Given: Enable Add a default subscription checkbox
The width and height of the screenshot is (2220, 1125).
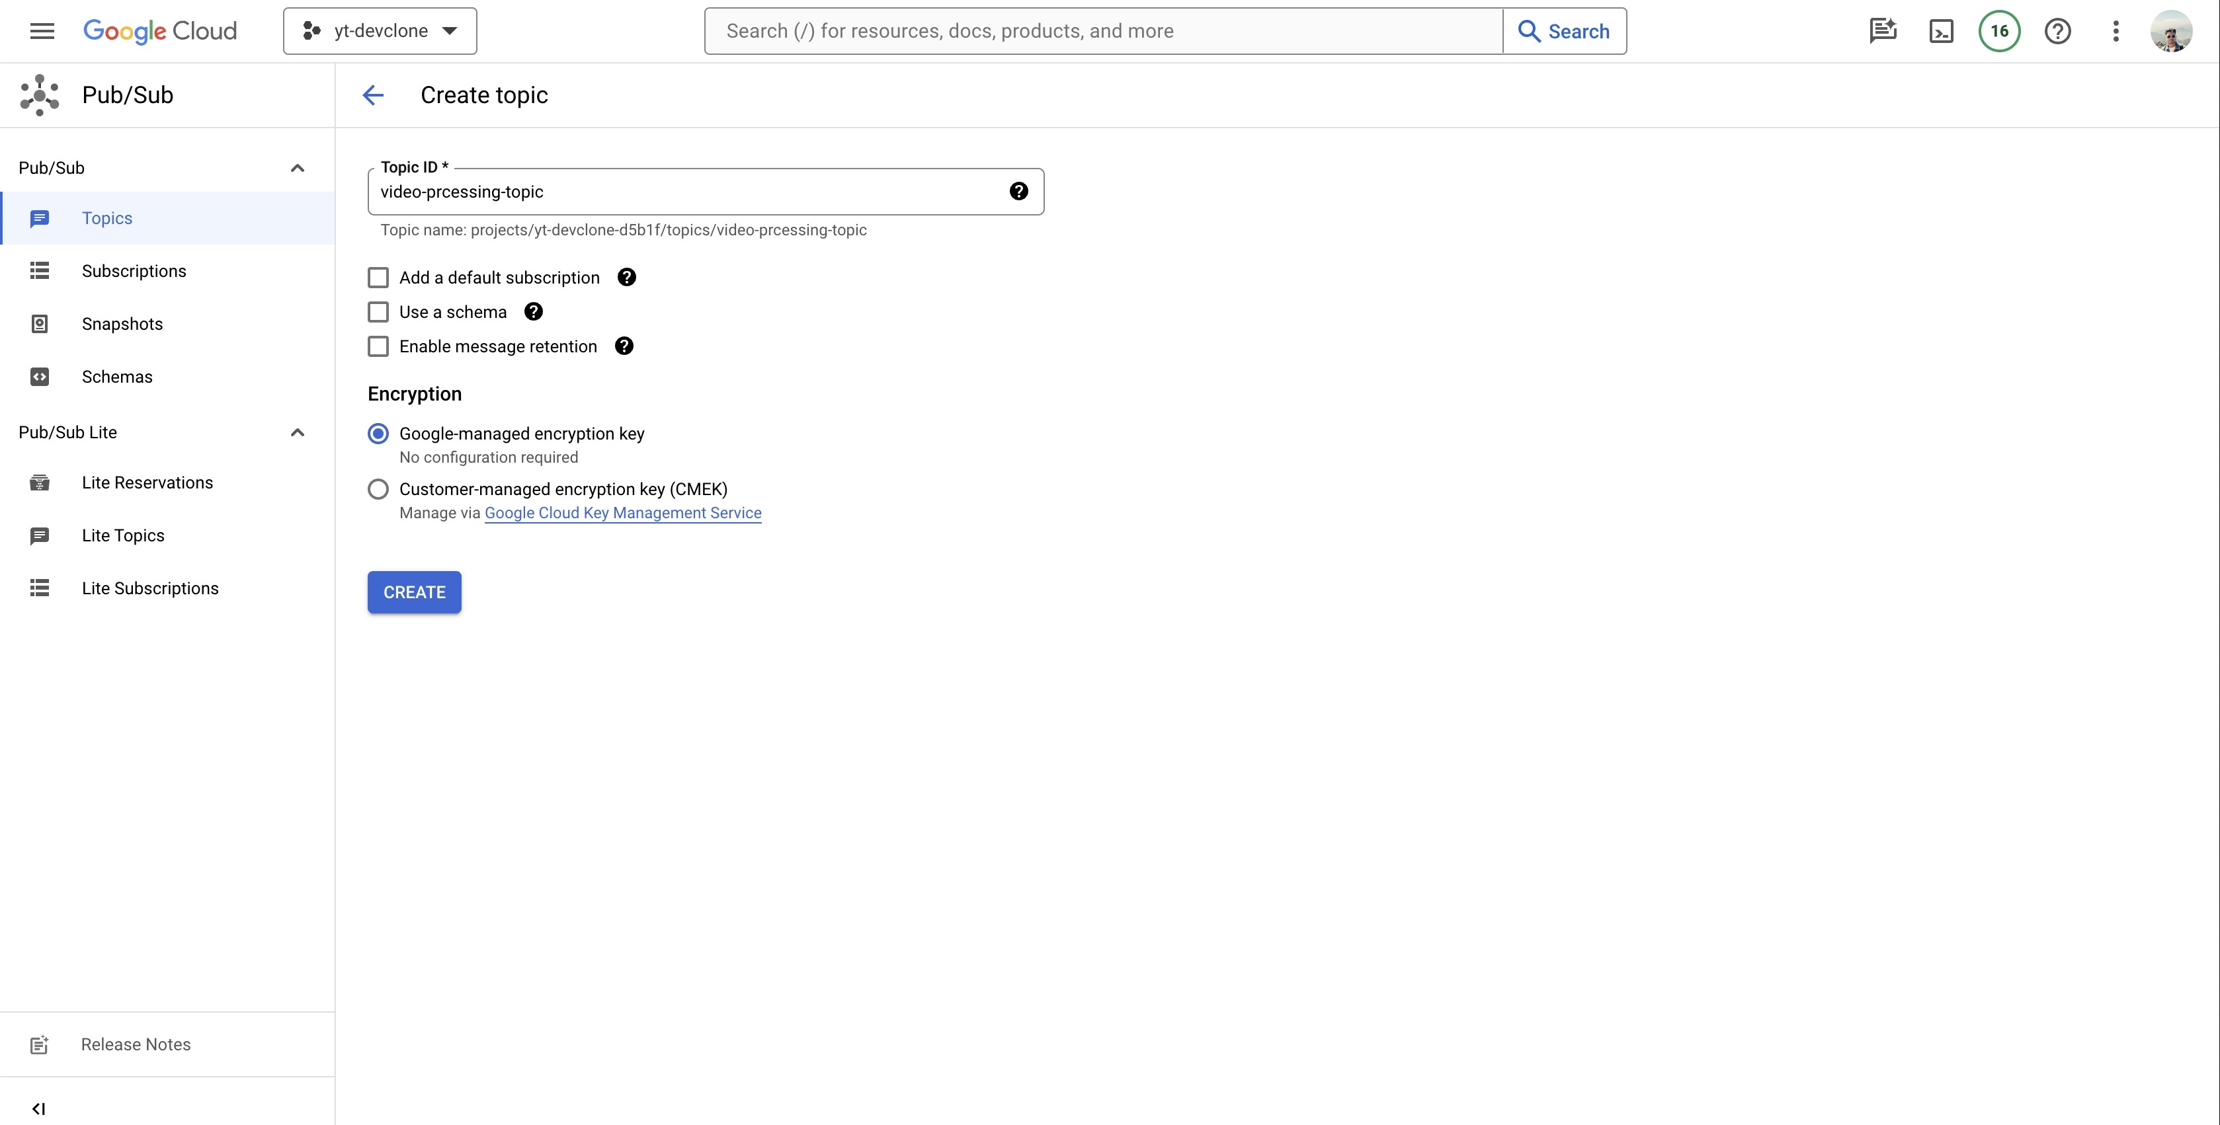Looking at the screenshot, I should tap(378, 278).
